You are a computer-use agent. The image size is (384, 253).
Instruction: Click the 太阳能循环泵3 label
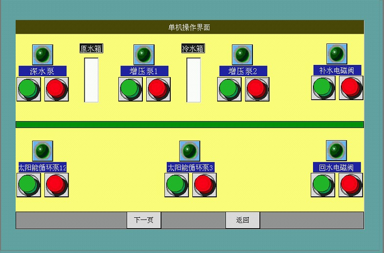pyautogui.click(x=190, y=168)
